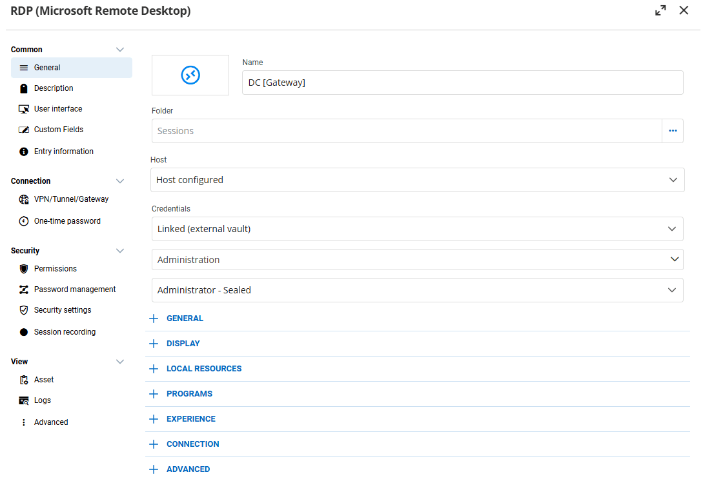Click the Password management icon
This screenshot has height=490, width=703.
pos(23,289)
